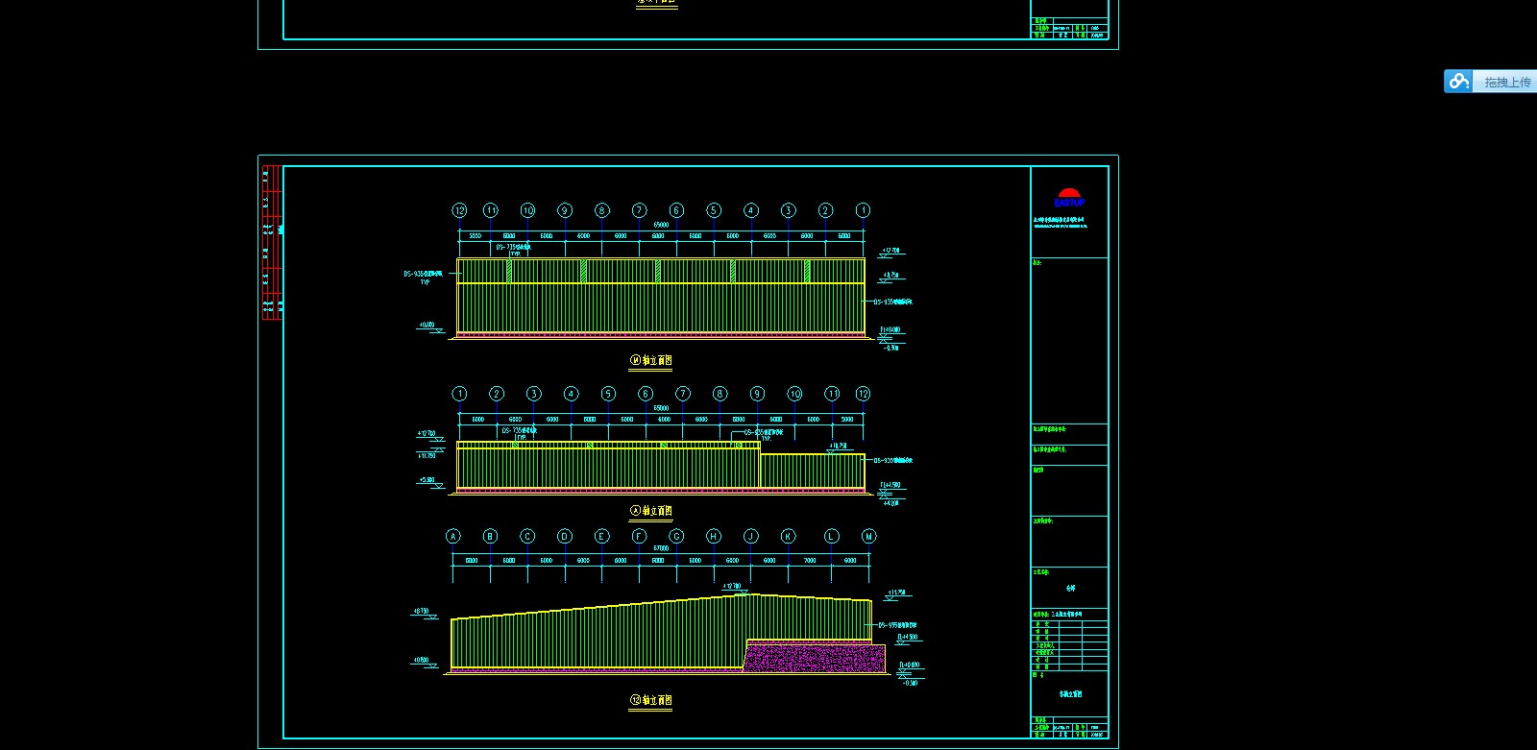Click grid bubble M in bottom elevation
Image resolution: width=1537 pixels, height=750 pixels.
tap(868, 537)
